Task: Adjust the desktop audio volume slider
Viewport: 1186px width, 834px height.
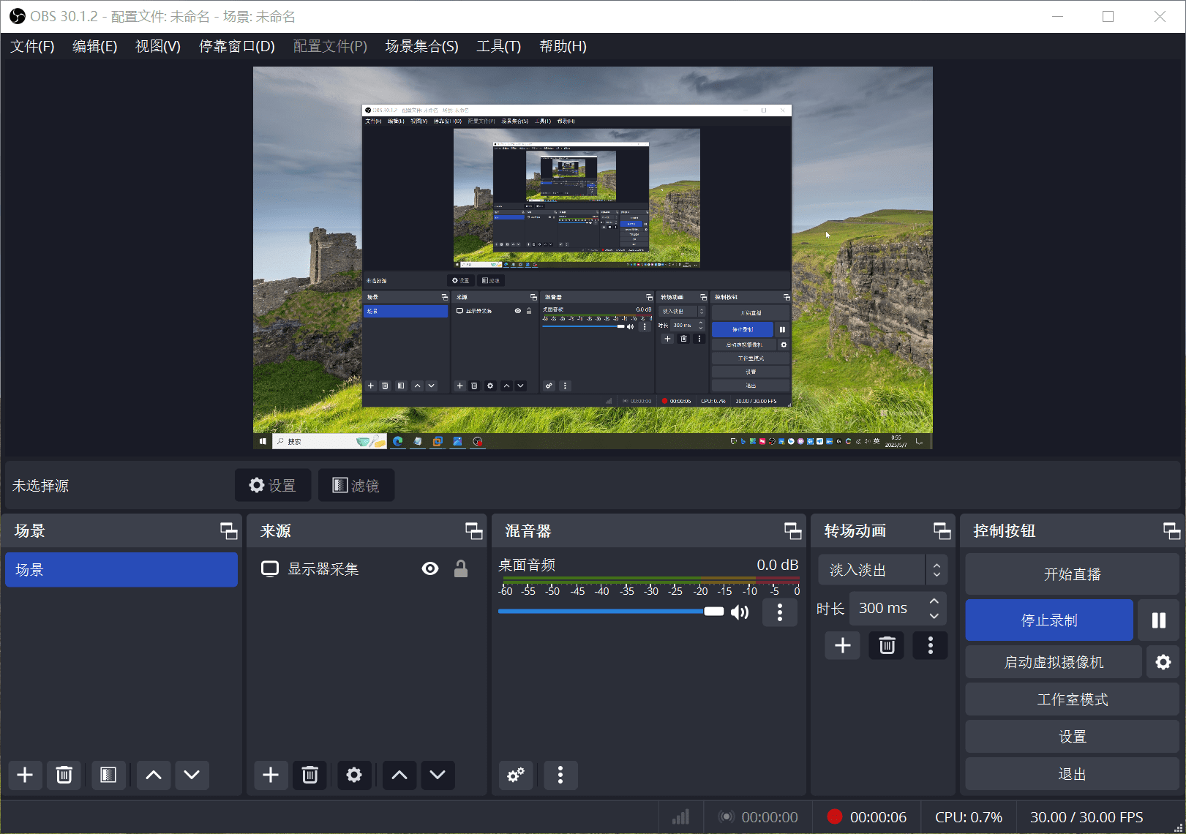Action: click(x=612, y=612)
